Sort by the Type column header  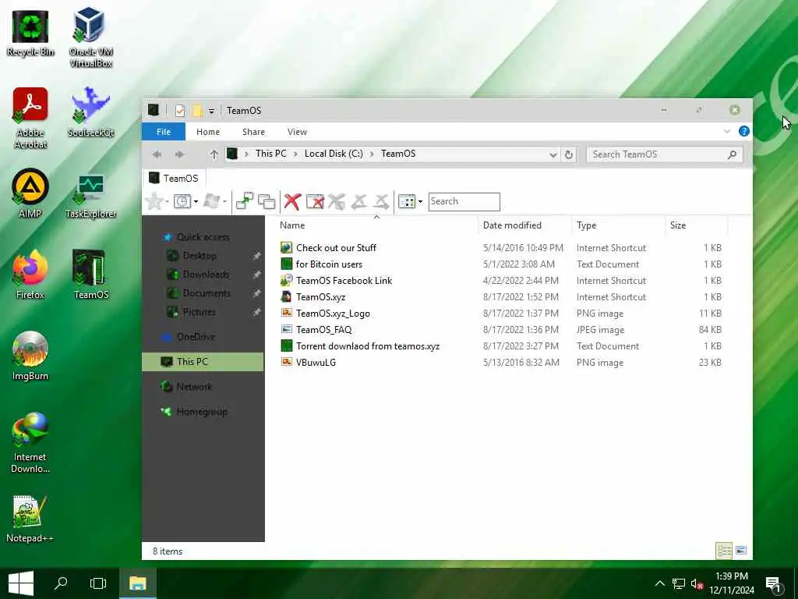[x=618, y=225]
